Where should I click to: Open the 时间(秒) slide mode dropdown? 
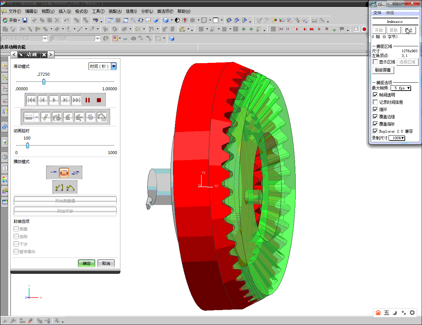(114, 66)
